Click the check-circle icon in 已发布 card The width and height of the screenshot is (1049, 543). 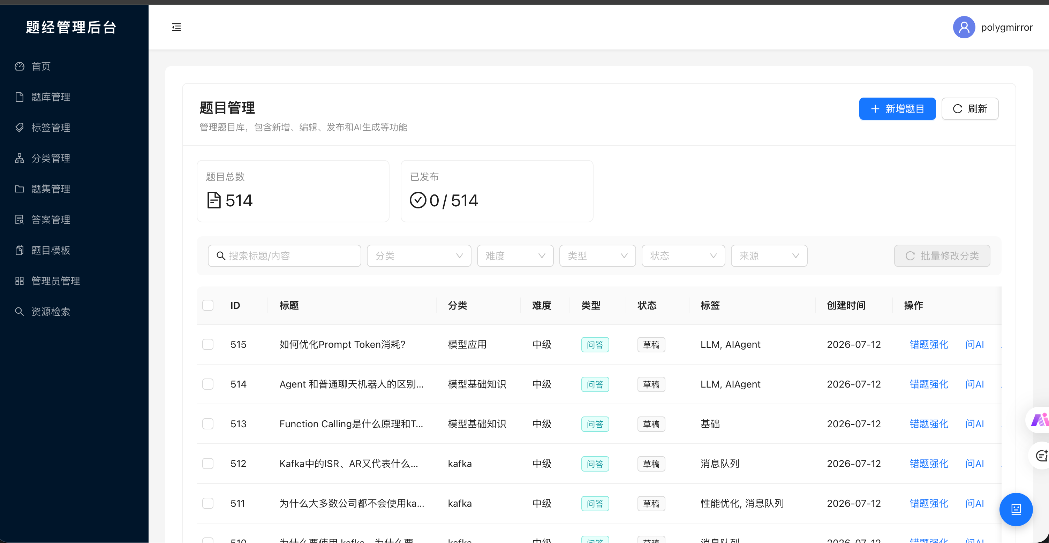click(418, 200)
